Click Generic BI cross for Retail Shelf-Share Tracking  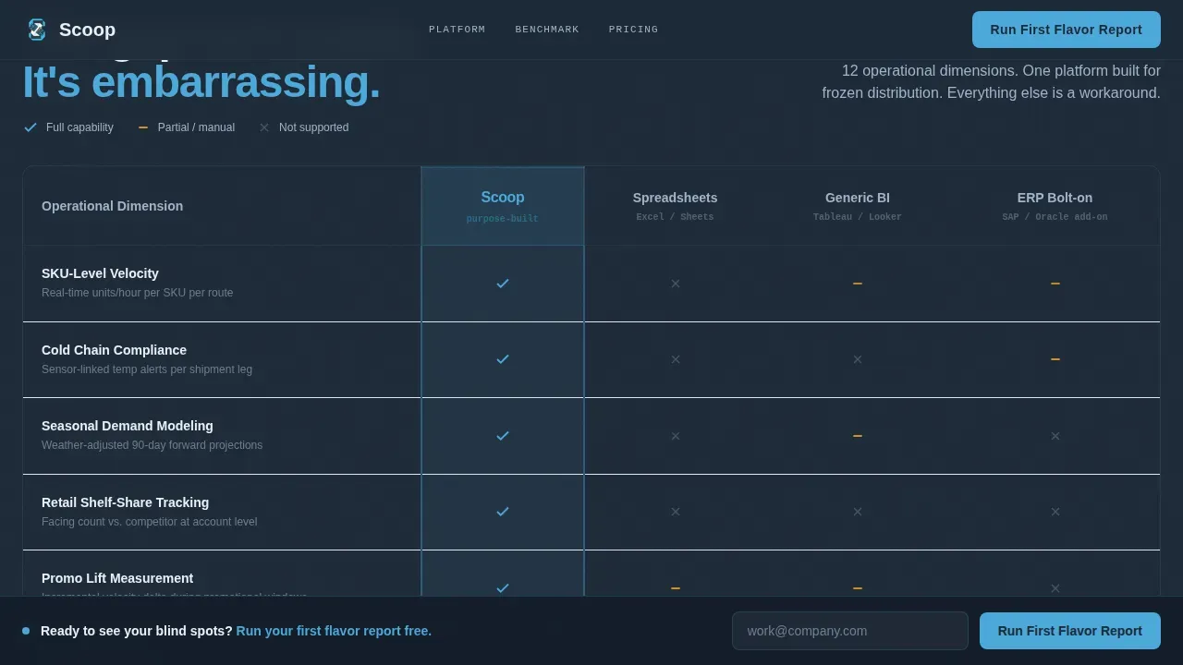tap(858, 512)
